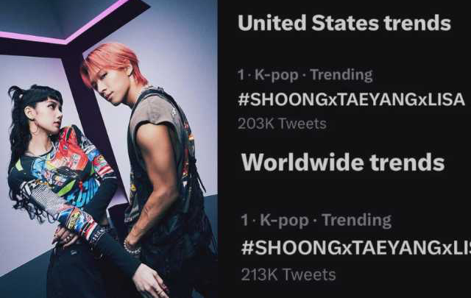Click rank number 1 in United States trend

click(240, 74)
